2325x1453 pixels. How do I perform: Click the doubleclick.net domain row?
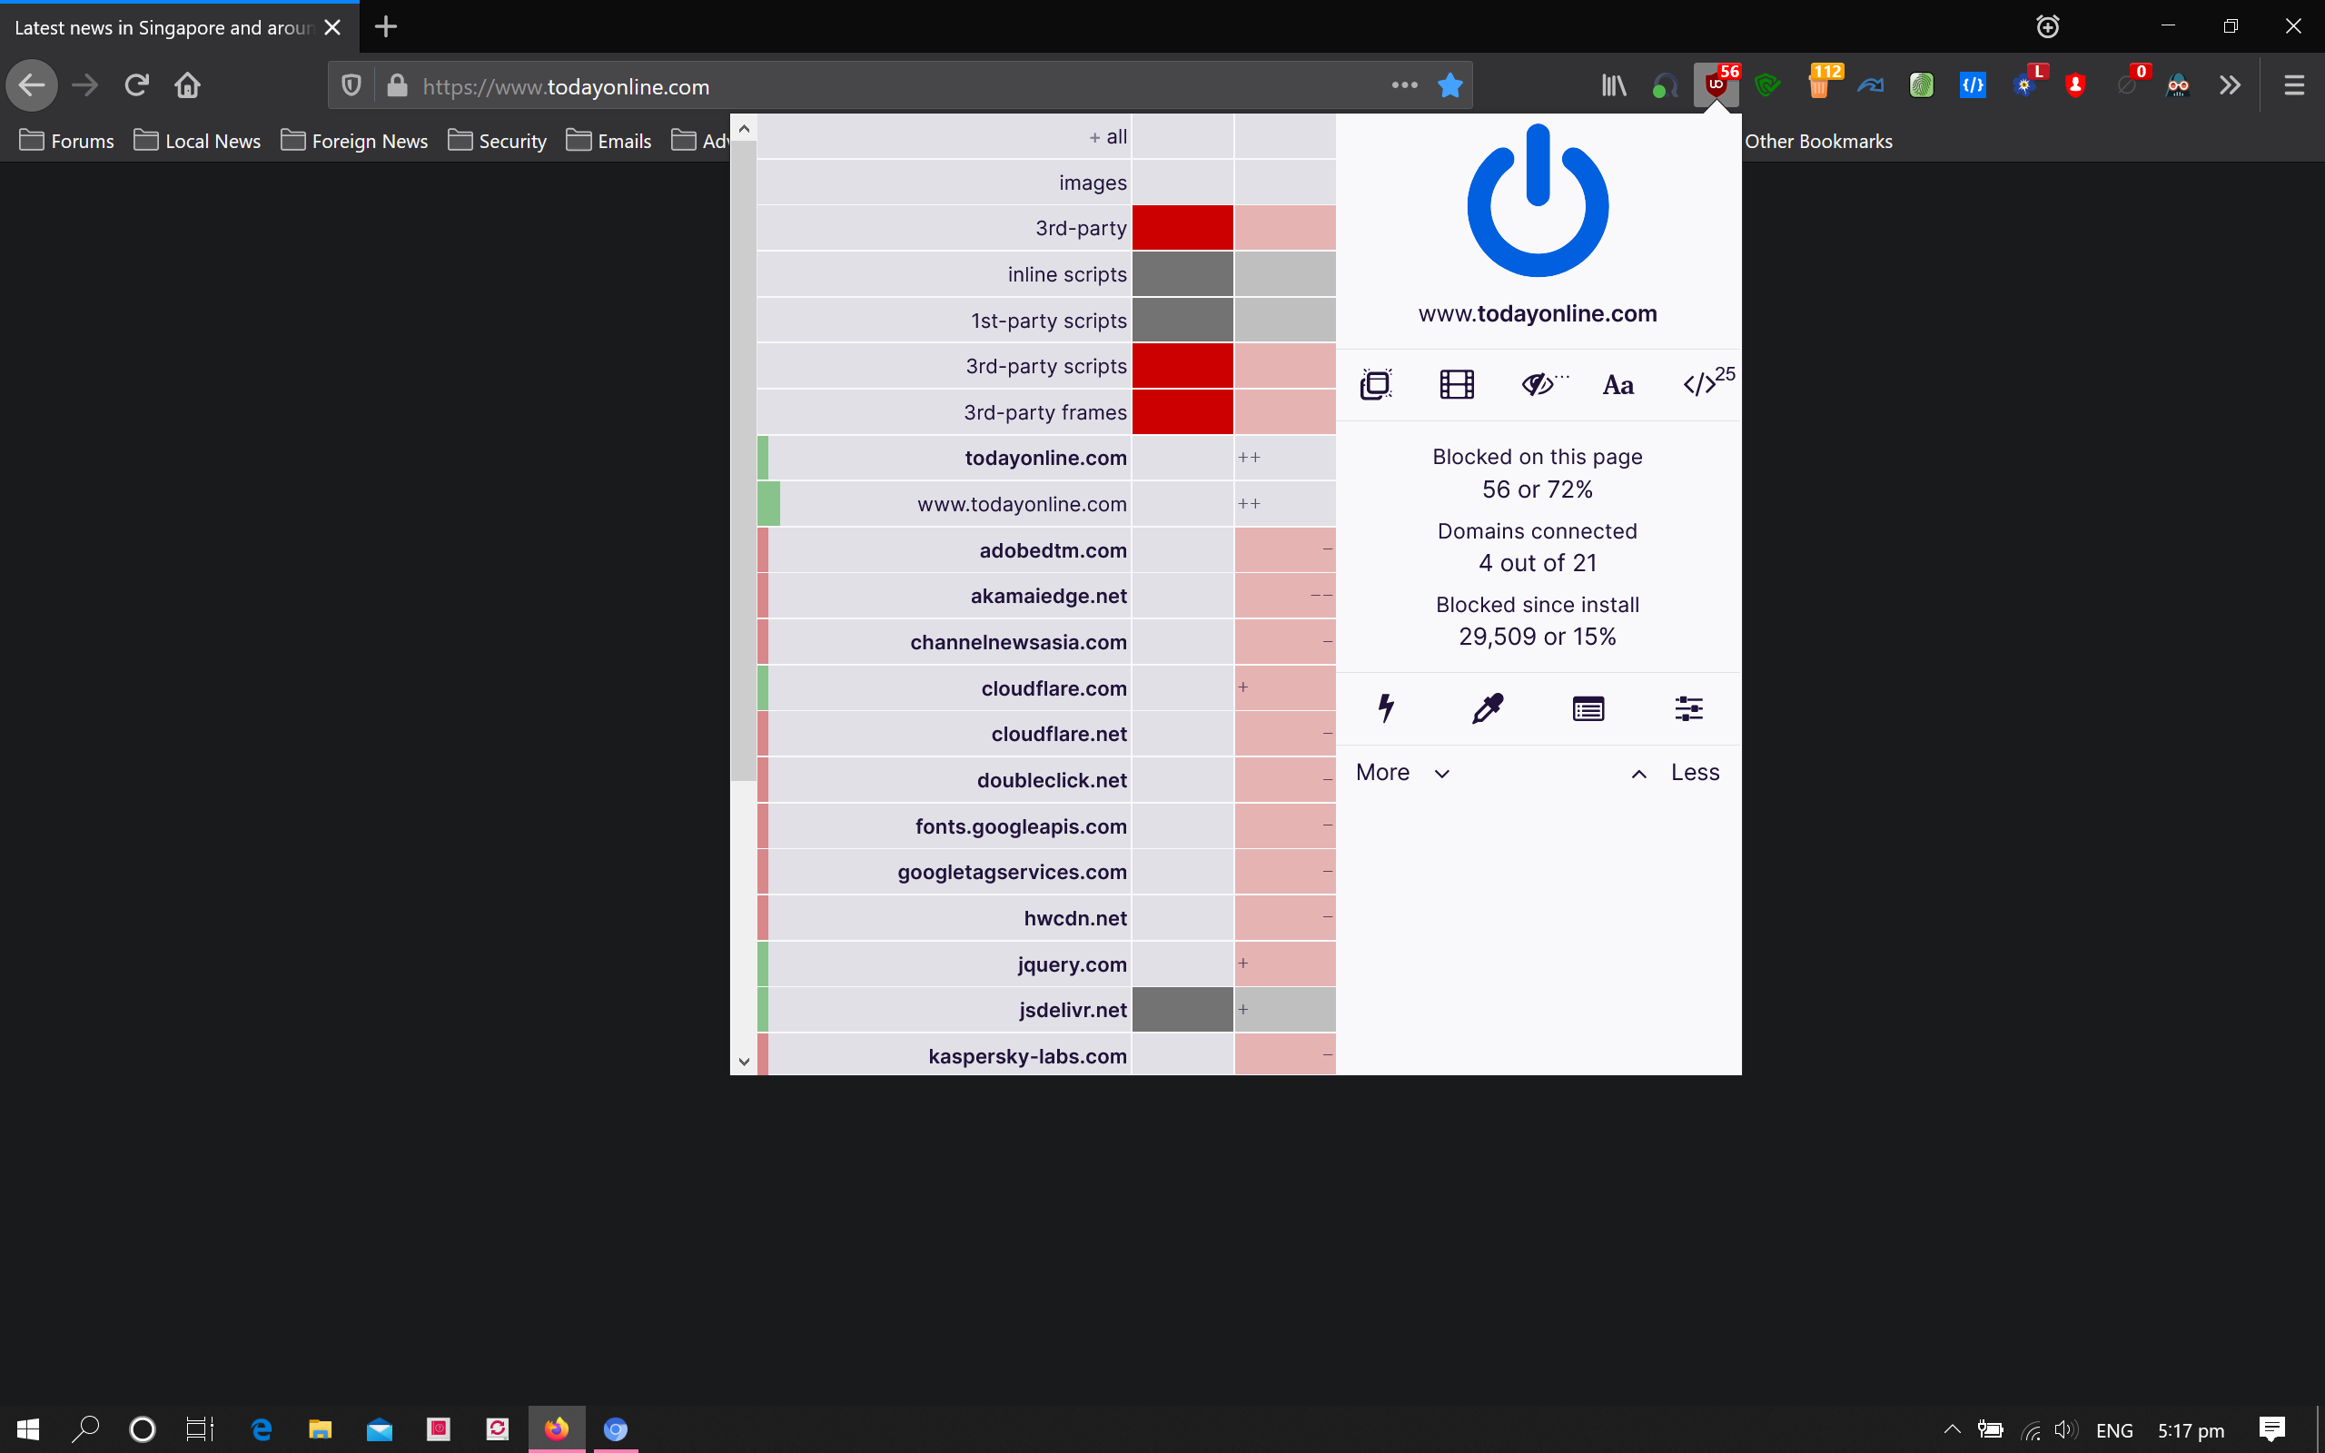pyautogui.click(x=1051, y=780)
